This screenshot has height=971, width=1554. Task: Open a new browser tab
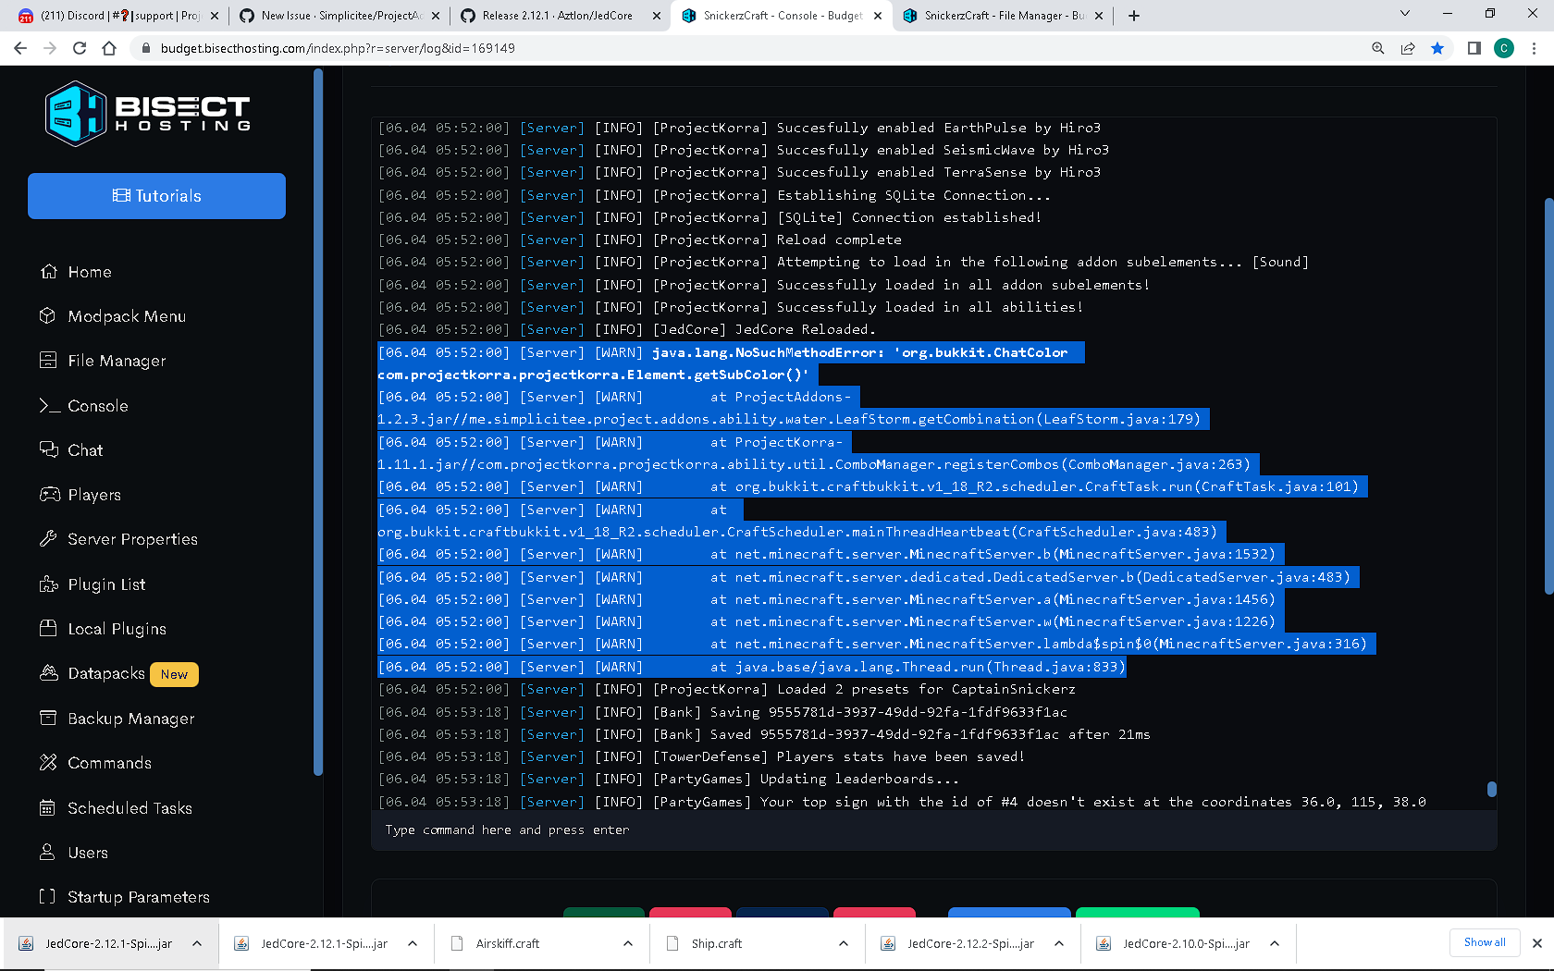coord(1134,16)
